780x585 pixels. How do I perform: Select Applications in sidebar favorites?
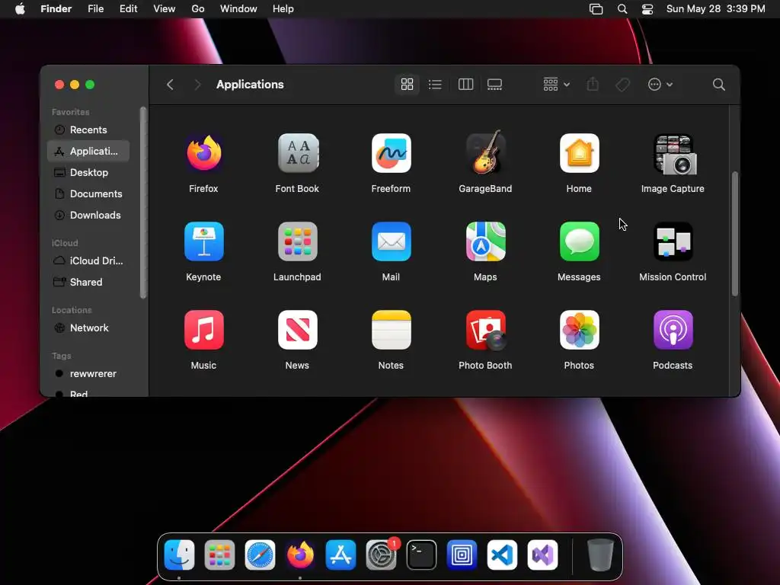pos(88,152)
